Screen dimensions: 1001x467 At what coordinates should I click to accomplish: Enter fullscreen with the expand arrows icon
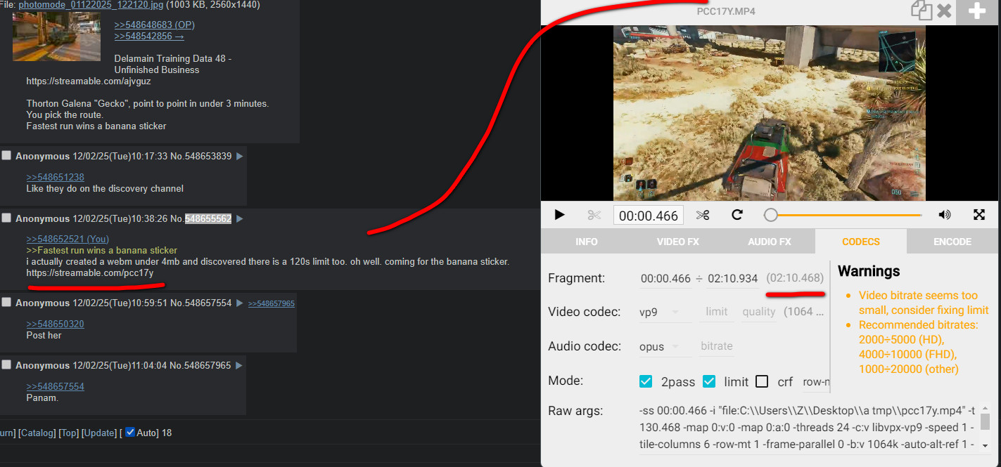pos(979,215)
